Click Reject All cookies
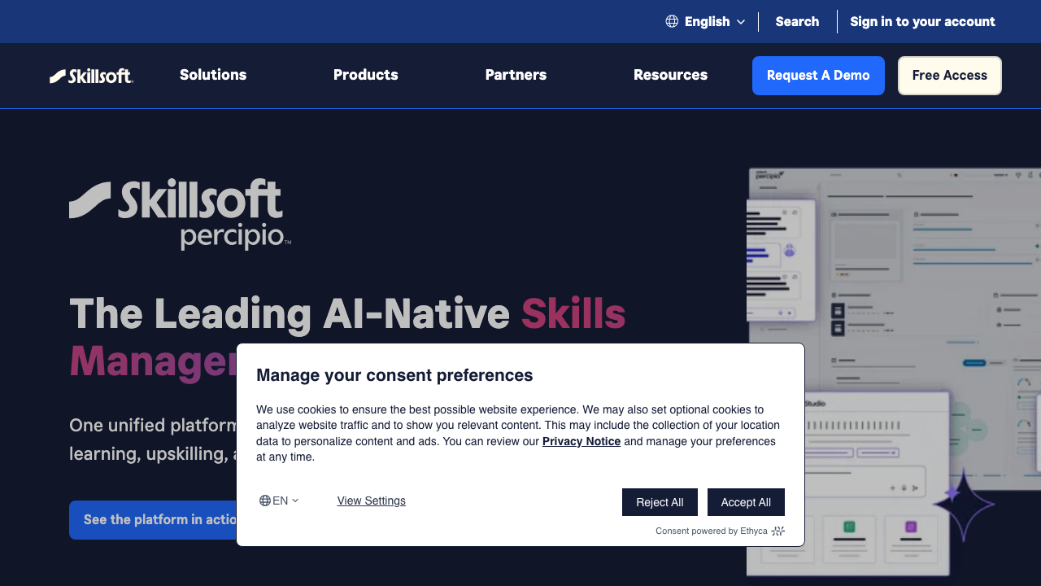 point(660,502)
